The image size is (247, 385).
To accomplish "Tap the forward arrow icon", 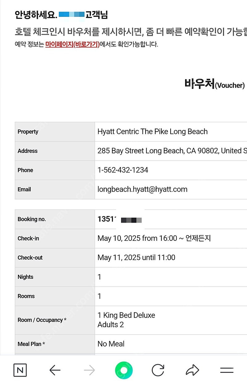I will point(89,370).
